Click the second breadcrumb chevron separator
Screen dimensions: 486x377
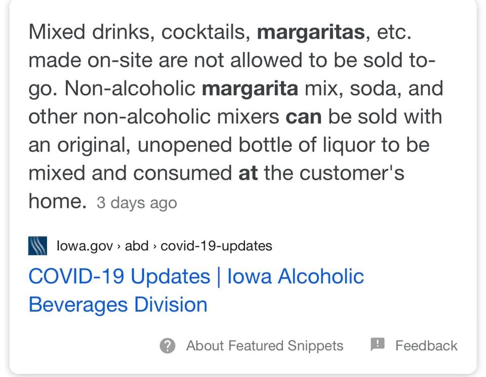coord(155,247)
